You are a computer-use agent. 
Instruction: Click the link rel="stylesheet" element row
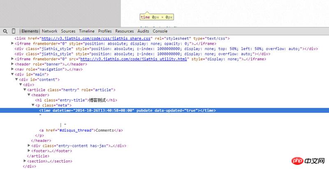click(x=122, y=39)
